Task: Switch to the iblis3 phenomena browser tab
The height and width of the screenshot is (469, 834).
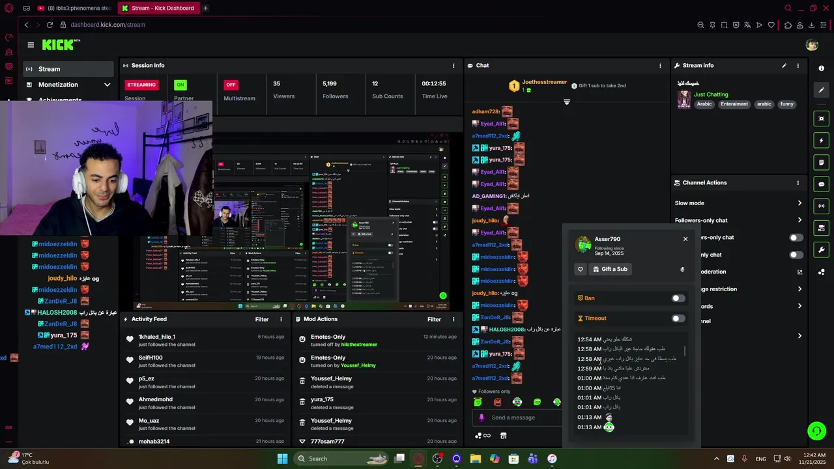Action: pyautogui.click(x=73, y=8)
